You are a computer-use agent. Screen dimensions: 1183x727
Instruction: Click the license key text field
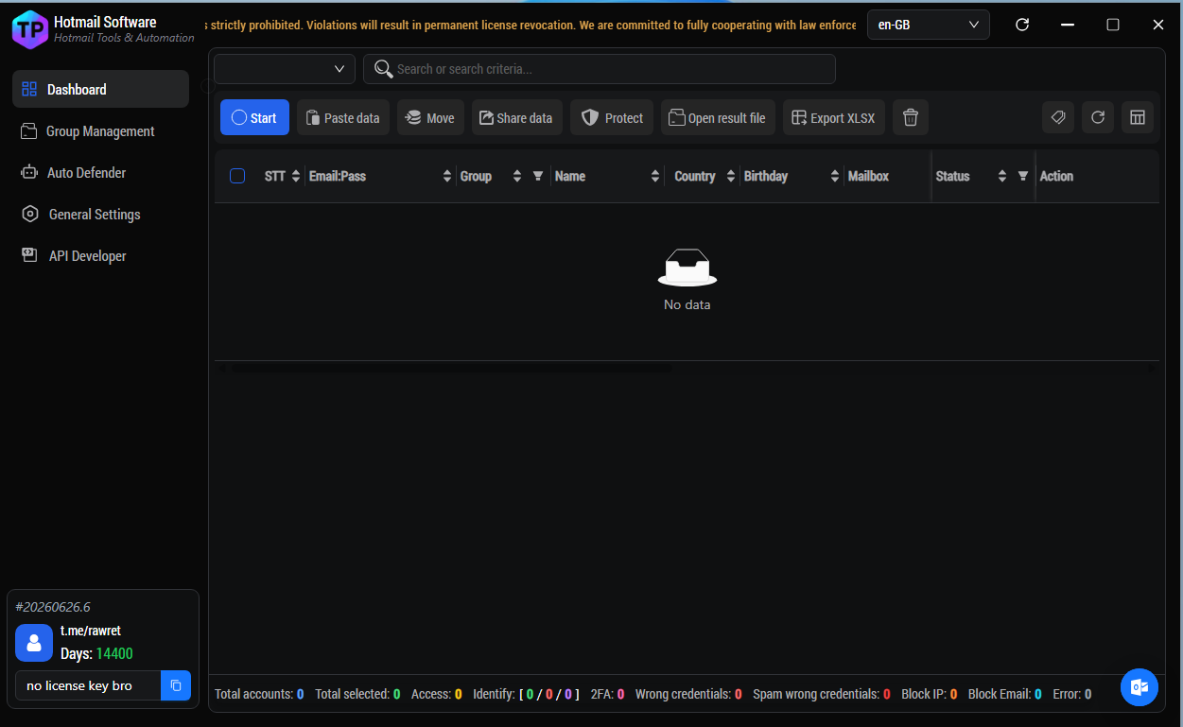click(x=88, y=685)
